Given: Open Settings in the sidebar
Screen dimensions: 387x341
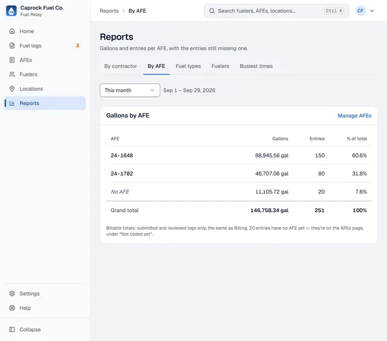Looking at the screenshot, I should pyautogui.click(x=45, y=294).
